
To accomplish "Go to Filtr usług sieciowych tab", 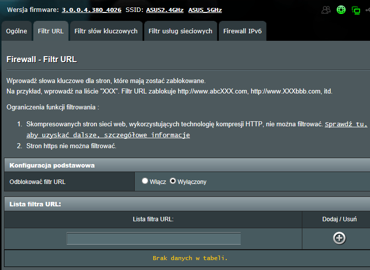I will [x=181, y=31].
